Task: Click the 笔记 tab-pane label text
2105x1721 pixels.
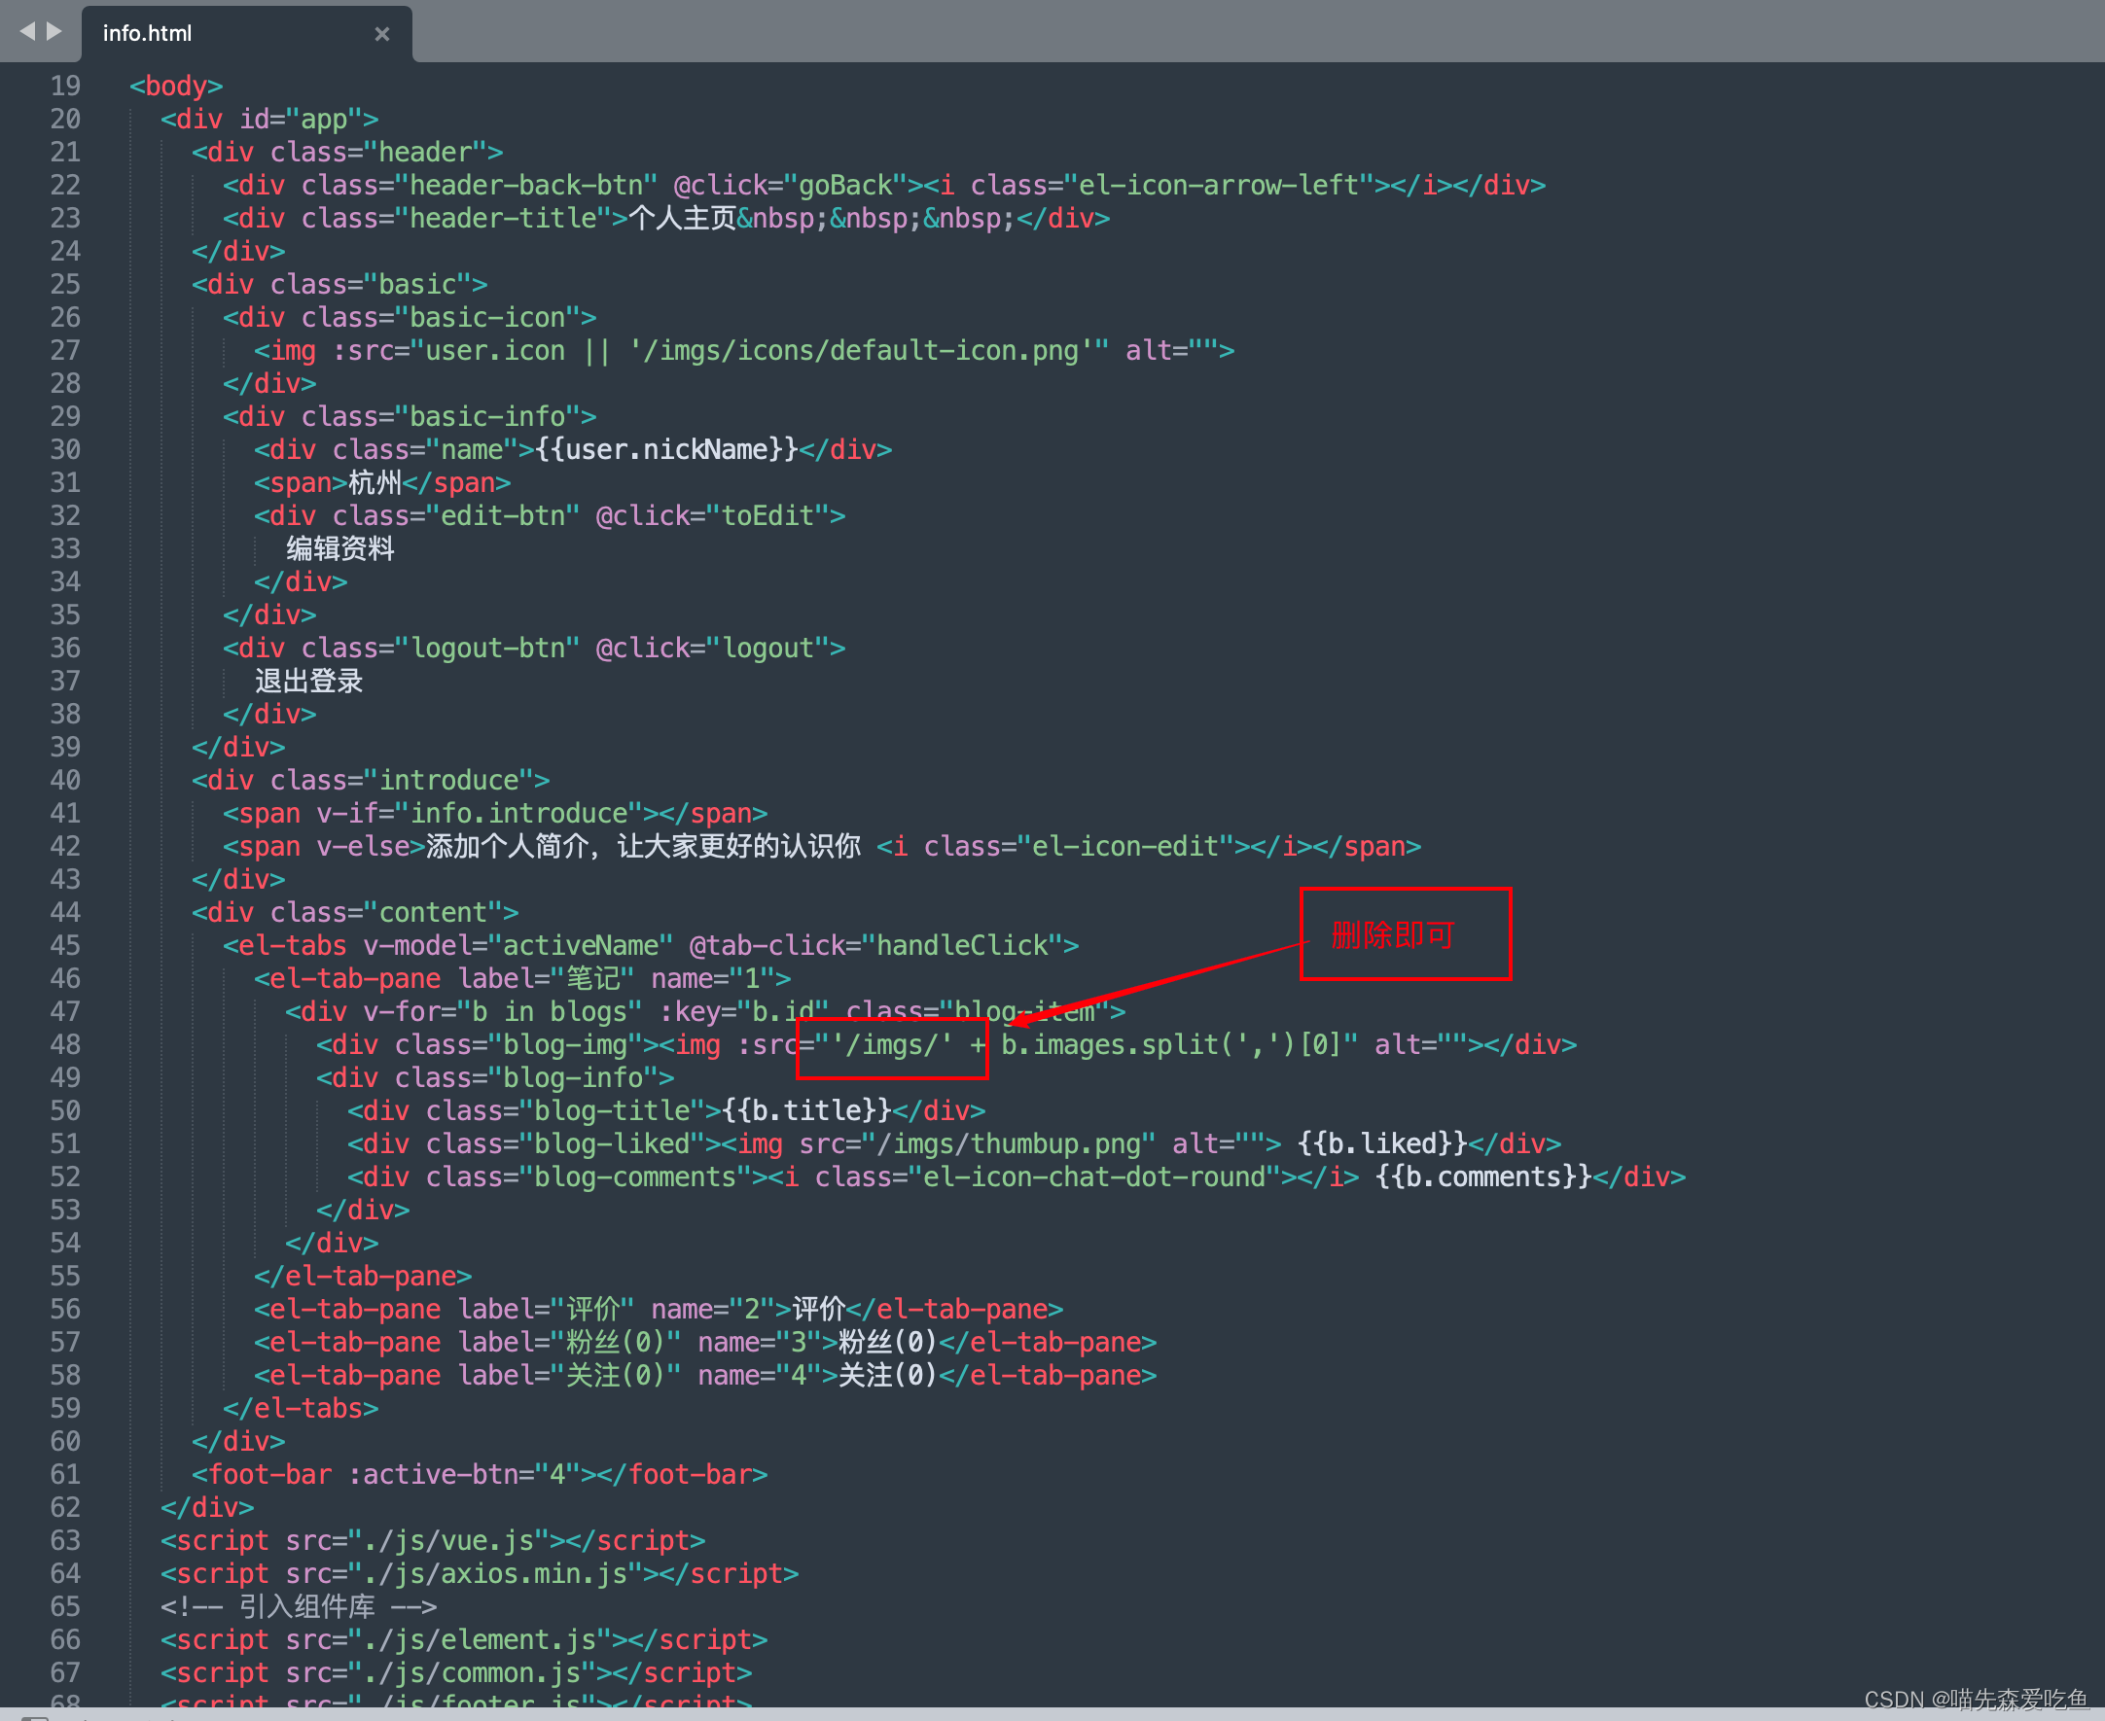Action: (593, 978)
